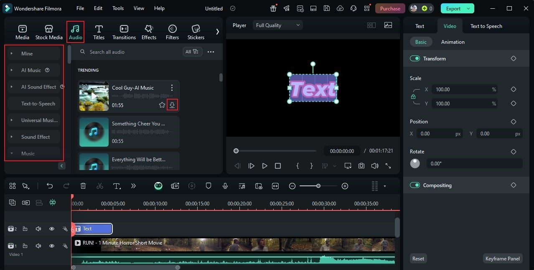The height and width of the screenshot is (270, 534).
Task: Zoom in the timeline with plus
Action: point(345,186)
